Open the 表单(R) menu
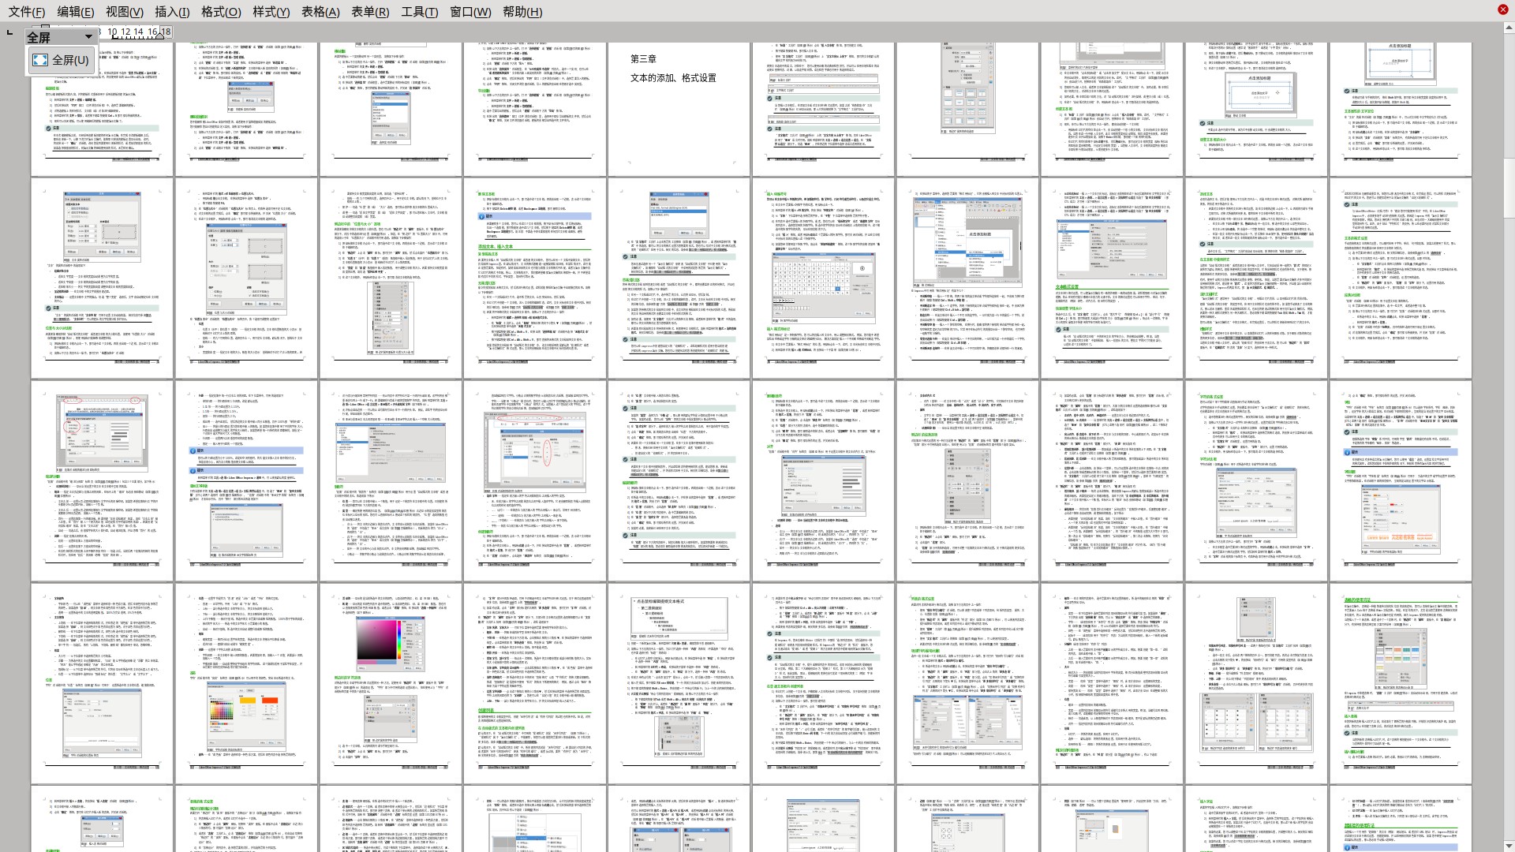Image resolution: width=1515 pixels, height=852 pixels. point(370,12)
